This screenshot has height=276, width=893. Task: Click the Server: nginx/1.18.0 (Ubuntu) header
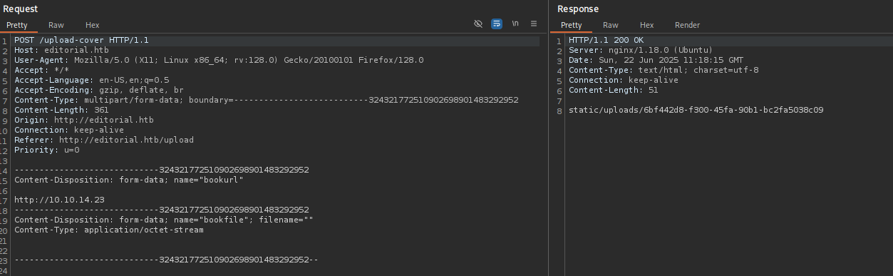pyautogui.click(x=641, y=51)
